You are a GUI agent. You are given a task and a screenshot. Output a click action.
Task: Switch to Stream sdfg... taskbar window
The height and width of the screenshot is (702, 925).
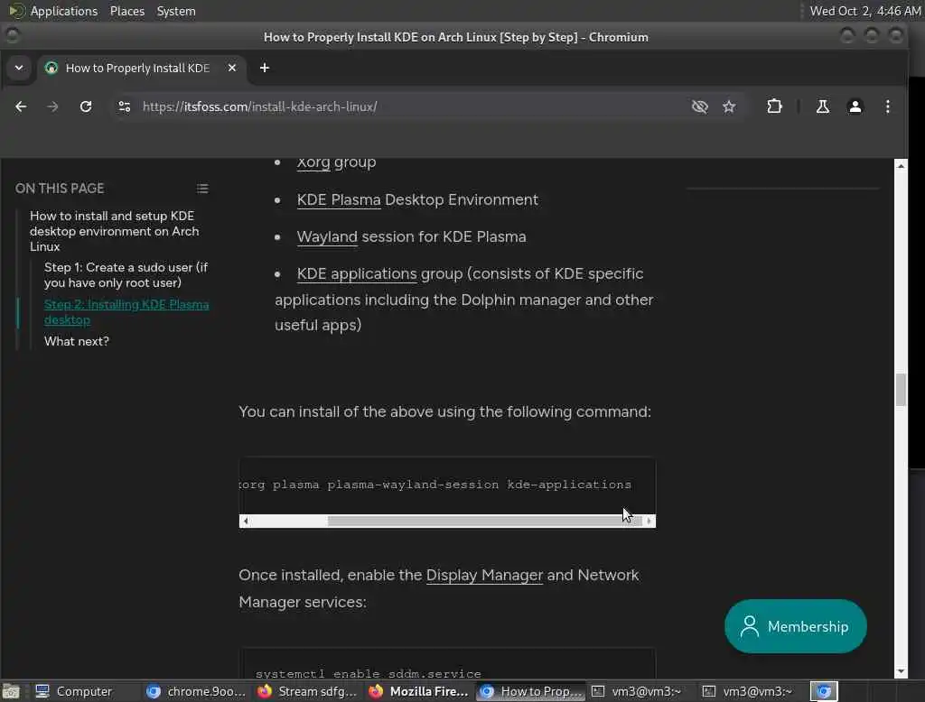(307, 691)
